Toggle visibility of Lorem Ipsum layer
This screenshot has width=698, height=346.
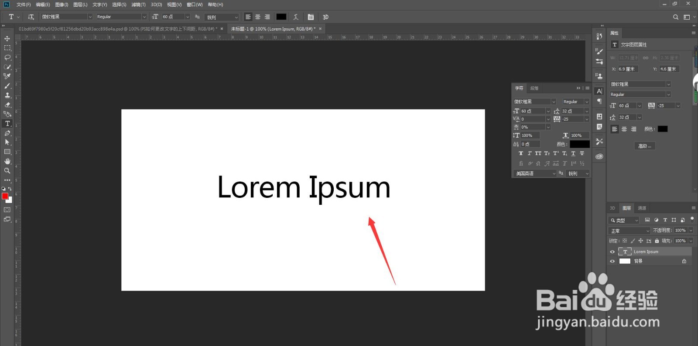[x=612, y=252]
